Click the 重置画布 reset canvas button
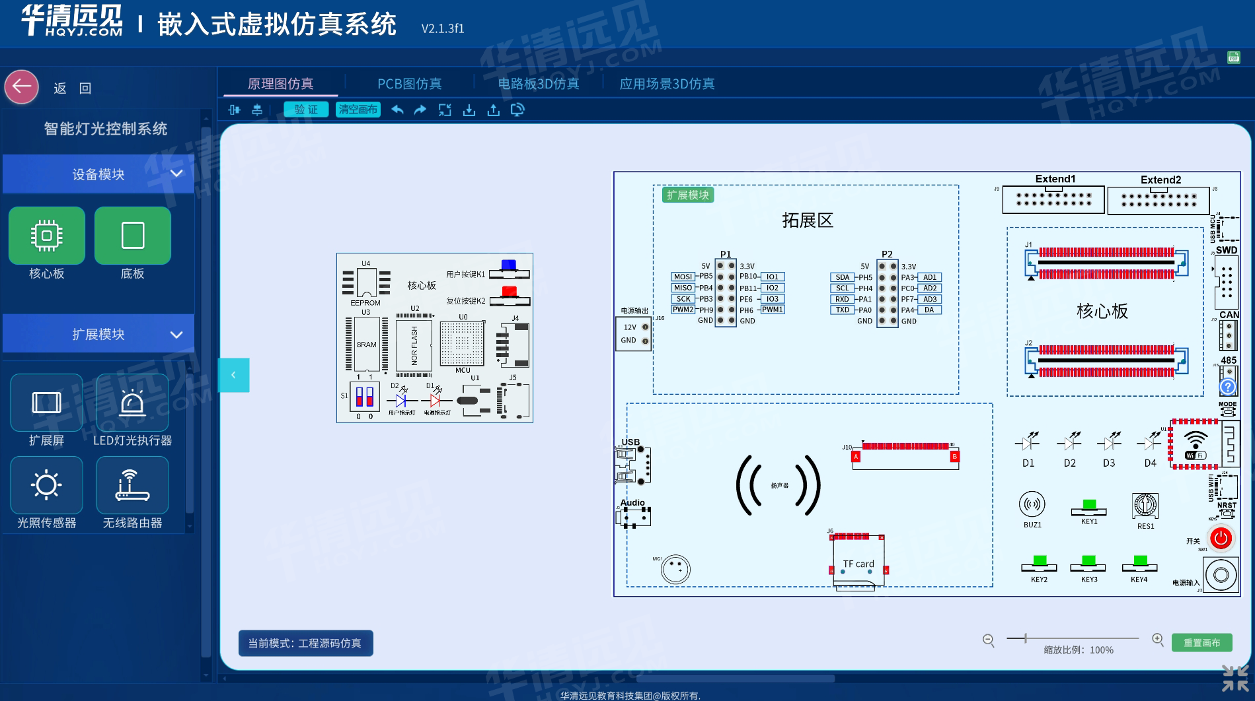1255x701 pixels. tap(1201, 642)
